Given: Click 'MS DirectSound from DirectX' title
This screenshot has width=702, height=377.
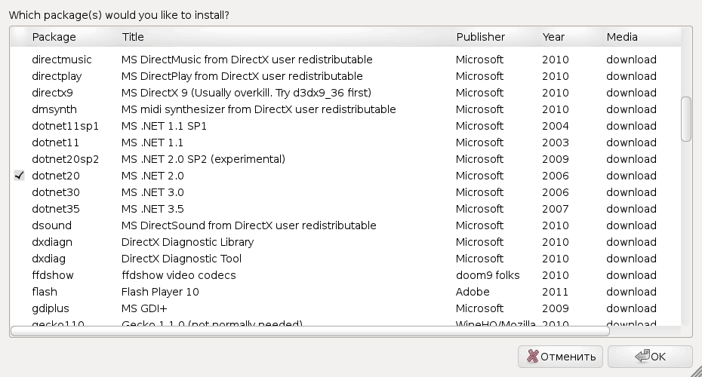Looking at the screenshot, I should 249,225.
